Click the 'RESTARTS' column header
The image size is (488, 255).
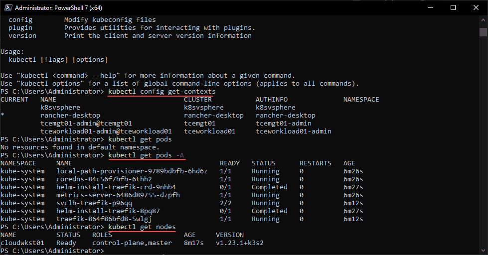click(x=315, y=163)
